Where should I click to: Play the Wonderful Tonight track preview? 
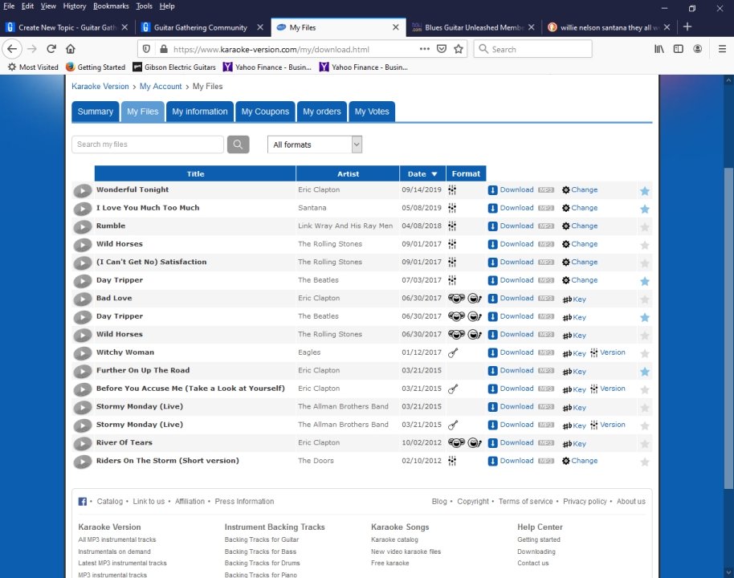click(x=83, y=190)
